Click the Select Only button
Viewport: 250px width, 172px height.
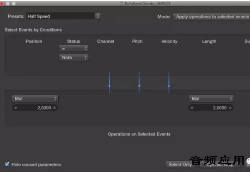coord(180,165)
